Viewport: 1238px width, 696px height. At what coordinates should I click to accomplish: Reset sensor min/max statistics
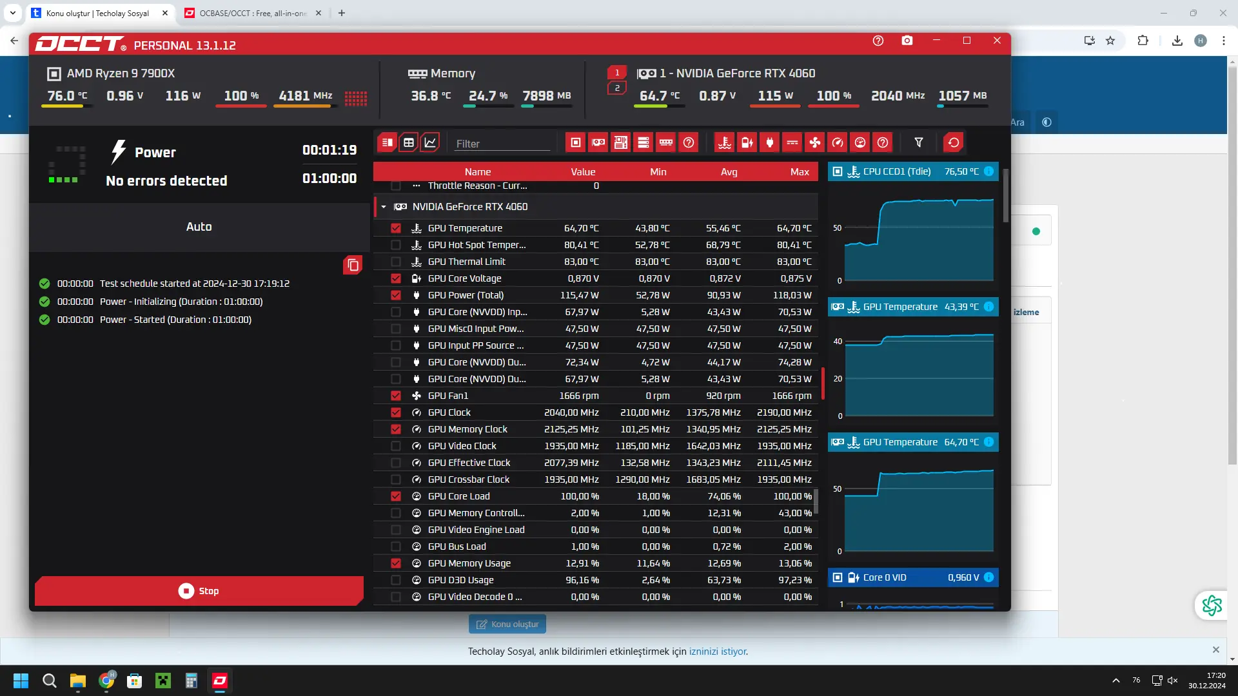(954, 142)
